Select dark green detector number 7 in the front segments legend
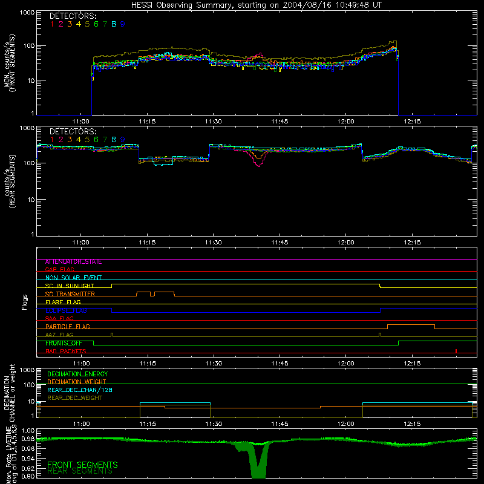 105,24
